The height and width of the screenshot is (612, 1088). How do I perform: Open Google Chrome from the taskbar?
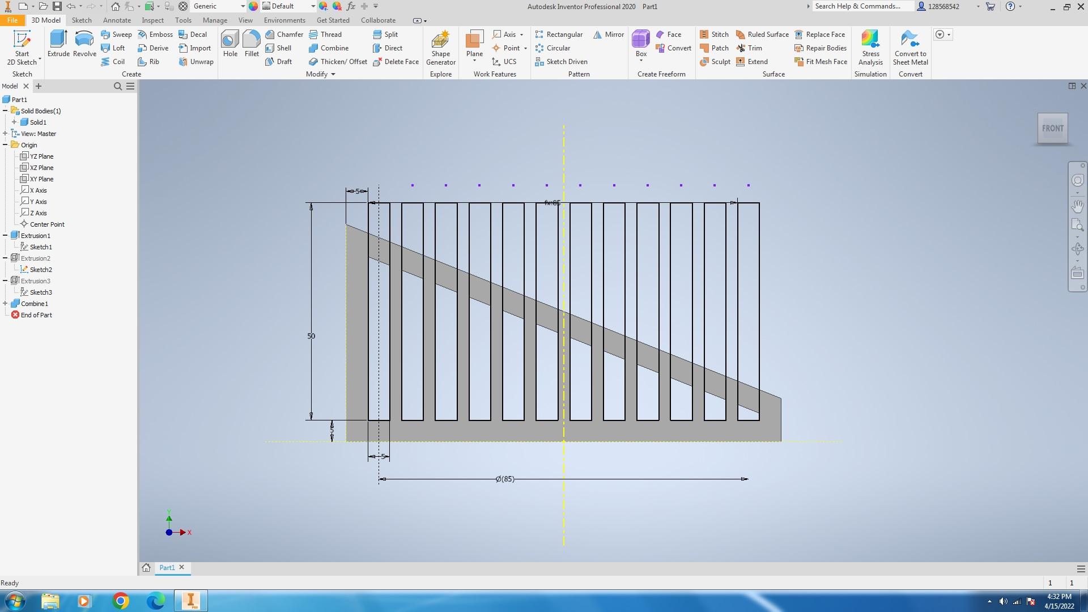120,601
